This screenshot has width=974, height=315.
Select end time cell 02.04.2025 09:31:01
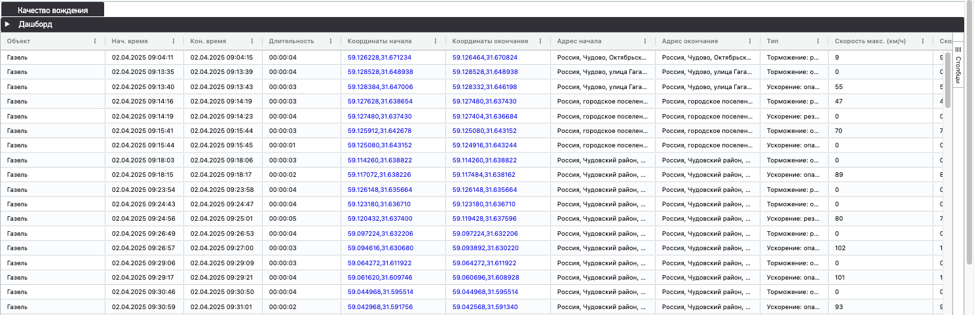[223, 306]
